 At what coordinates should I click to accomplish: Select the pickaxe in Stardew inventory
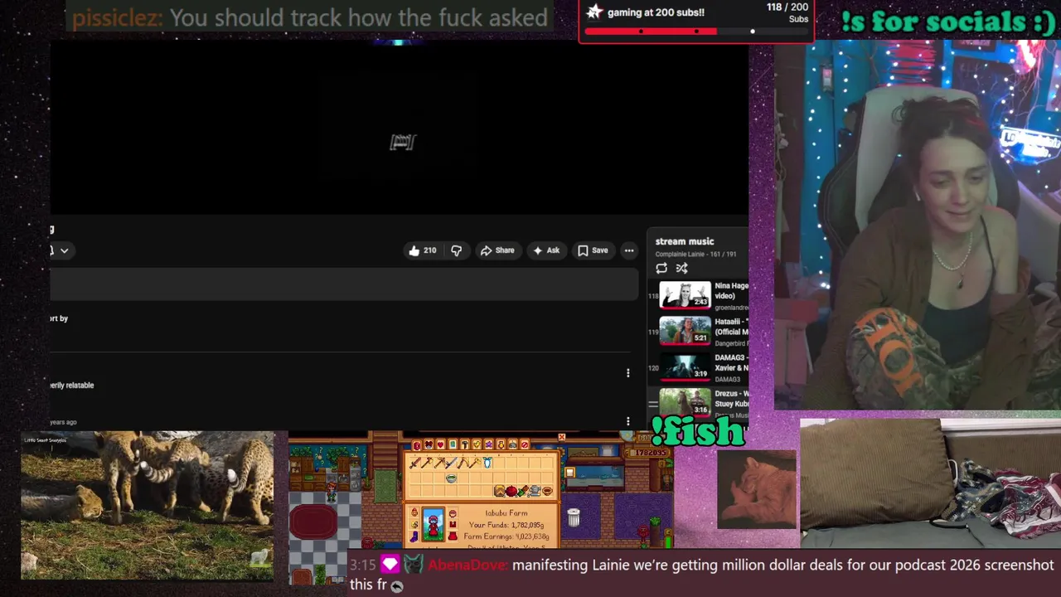439,463
